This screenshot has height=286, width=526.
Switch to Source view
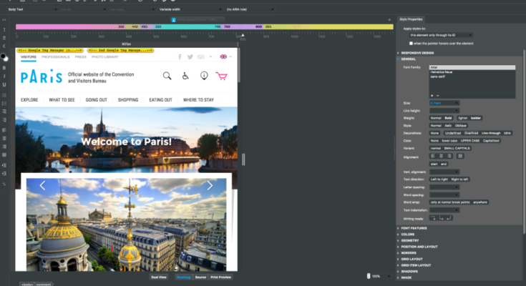point(200,277)
